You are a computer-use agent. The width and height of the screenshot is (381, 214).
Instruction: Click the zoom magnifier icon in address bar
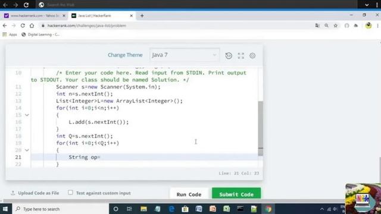(326, 26)
